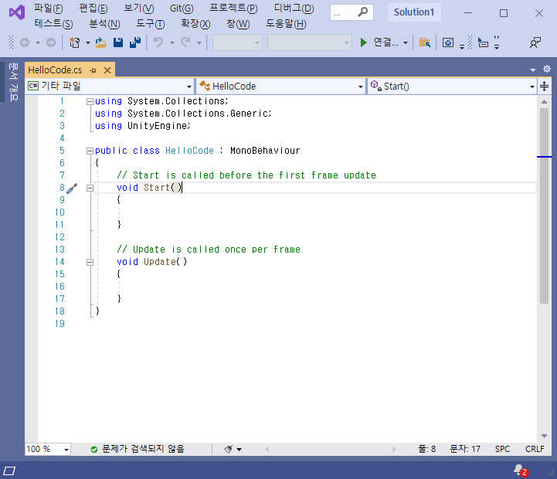The image size is (557, 479).
Task: Open the redo history dropdown arrow
Action: click(199, 43)
